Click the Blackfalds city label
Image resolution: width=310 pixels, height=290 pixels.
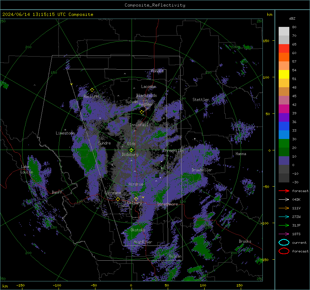click(x=146, y=96)
